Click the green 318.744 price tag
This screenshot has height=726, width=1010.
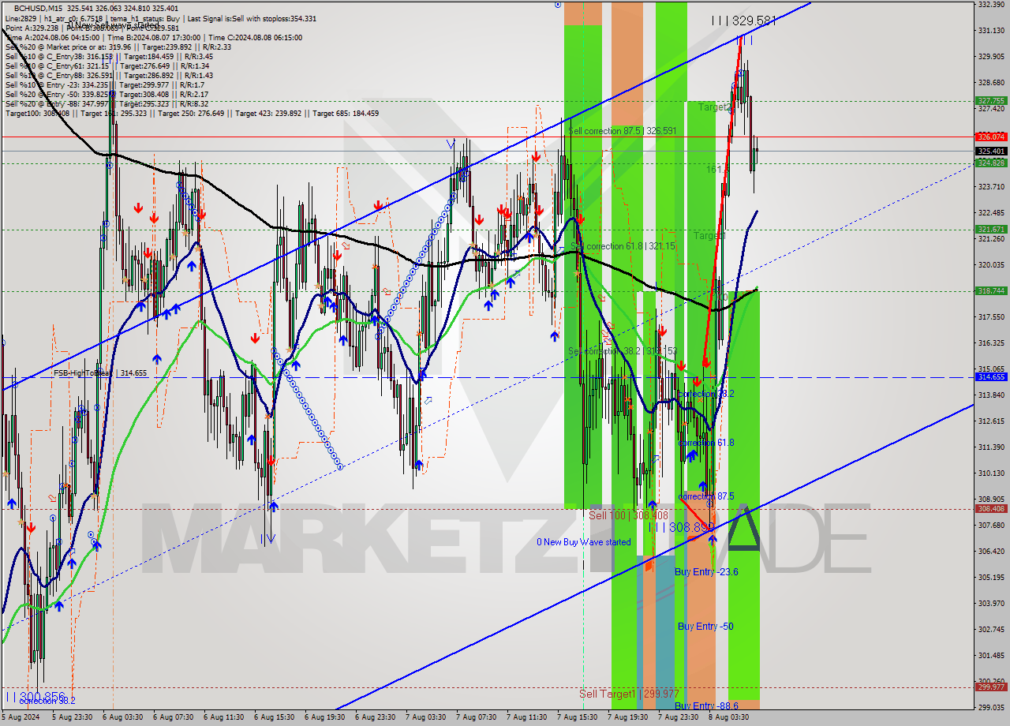pos(991,290)
